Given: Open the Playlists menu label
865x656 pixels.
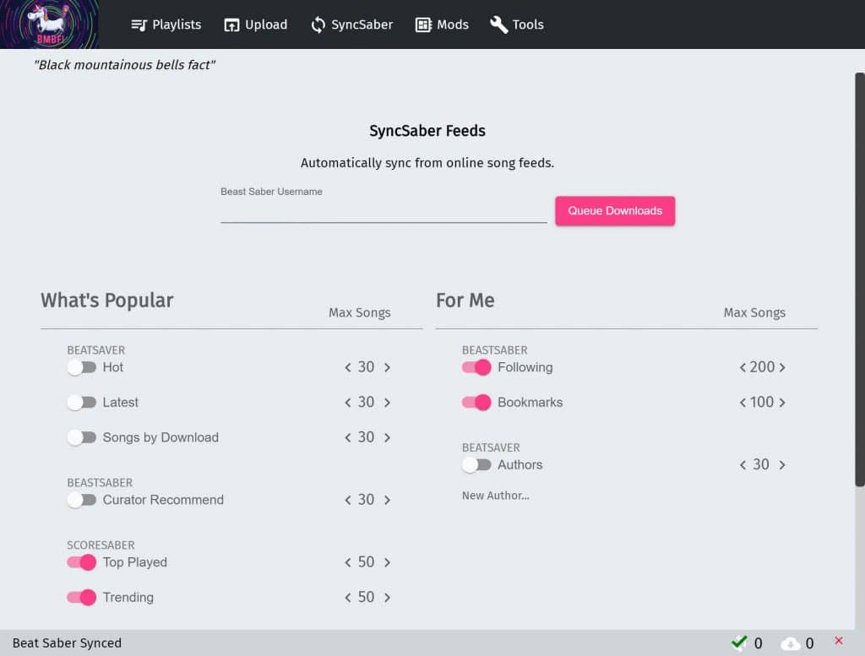Looking at the screenshot, I should (177, 24).
